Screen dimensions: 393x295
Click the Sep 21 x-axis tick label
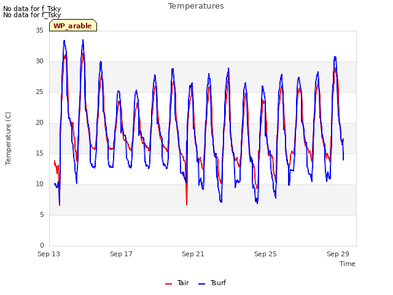pos(193,254)
